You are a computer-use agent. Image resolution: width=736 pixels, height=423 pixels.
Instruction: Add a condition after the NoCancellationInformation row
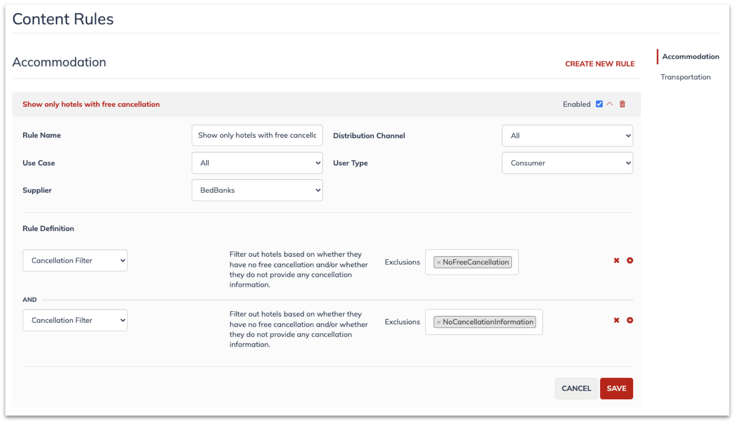(x=630, y=320)
